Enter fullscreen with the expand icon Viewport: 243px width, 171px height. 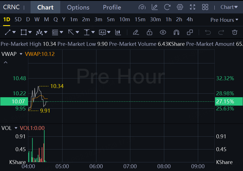[193, 7]
